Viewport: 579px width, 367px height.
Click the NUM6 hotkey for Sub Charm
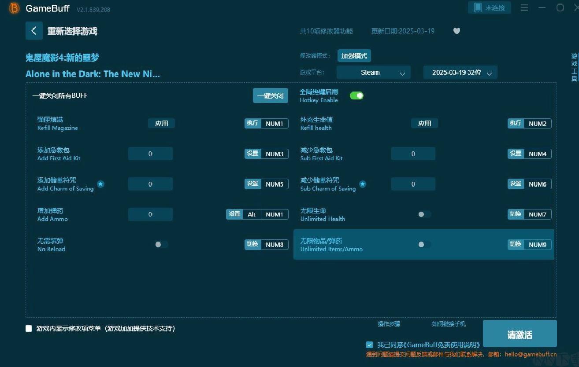click(538, 184)
